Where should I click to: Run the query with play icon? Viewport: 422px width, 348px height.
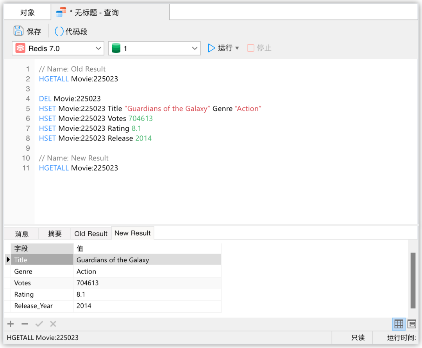[211, 48]
